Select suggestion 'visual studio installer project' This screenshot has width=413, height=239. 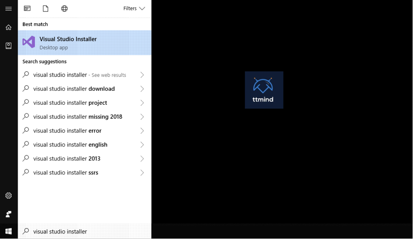pyautogui.click(x=85, y=103)
